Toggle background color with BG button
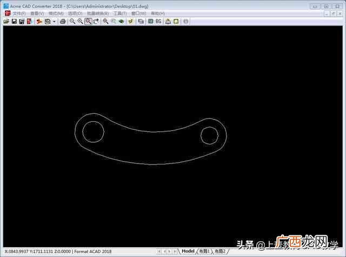This screenshot has height=257, width=346. [158, 22]
